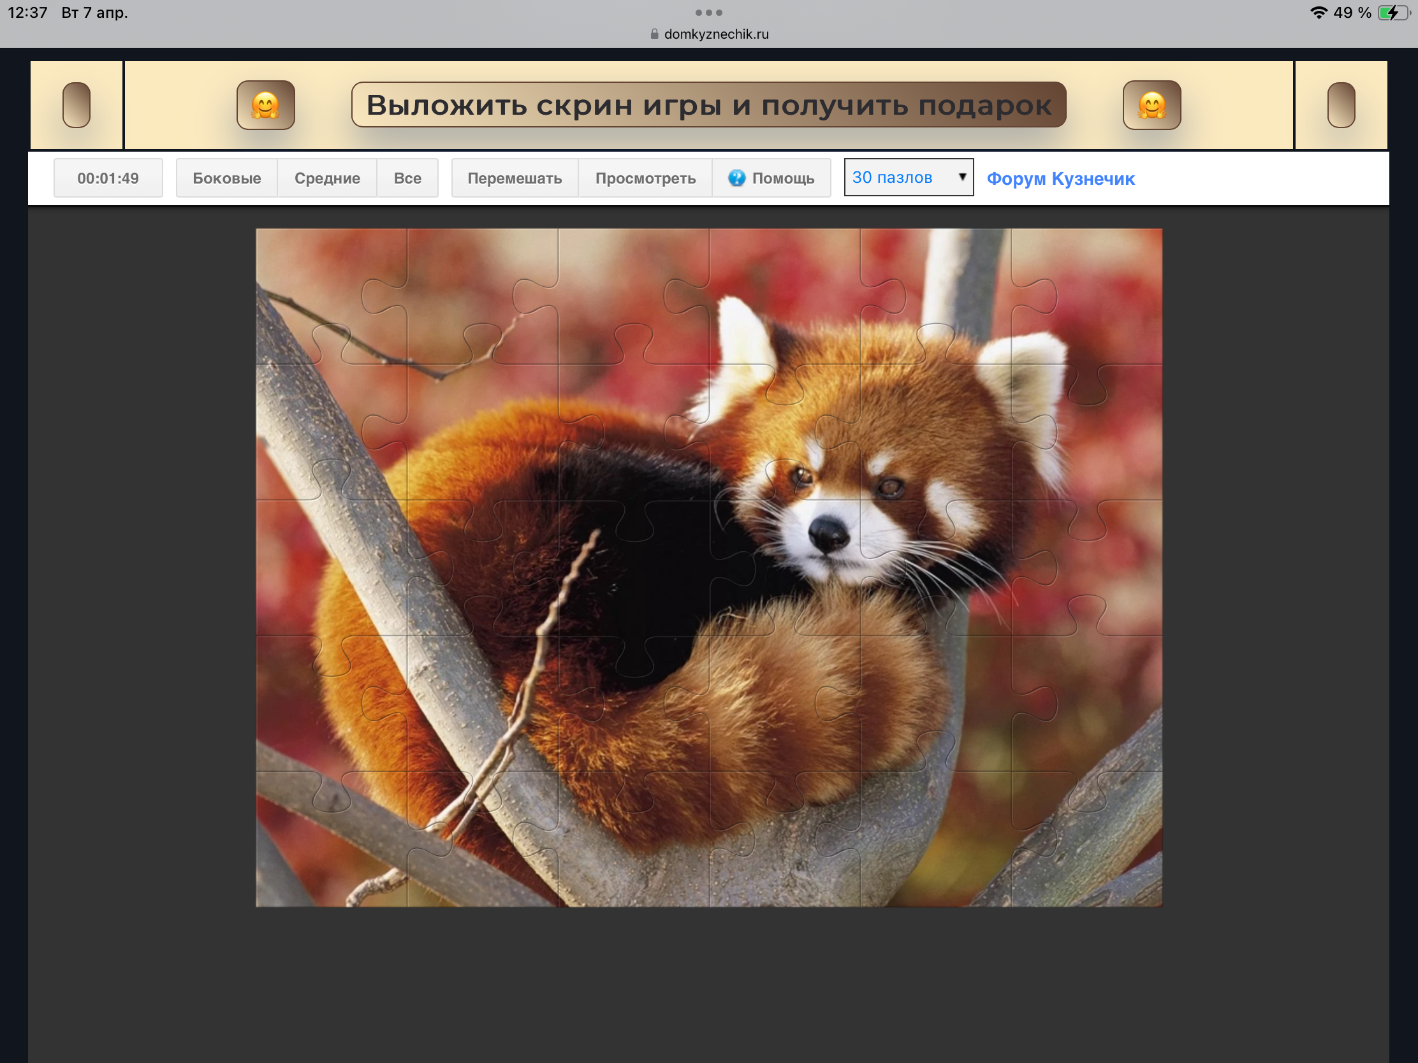
Task: Show Все pieces
Action: pyautogui.click(x=407, y=178)
